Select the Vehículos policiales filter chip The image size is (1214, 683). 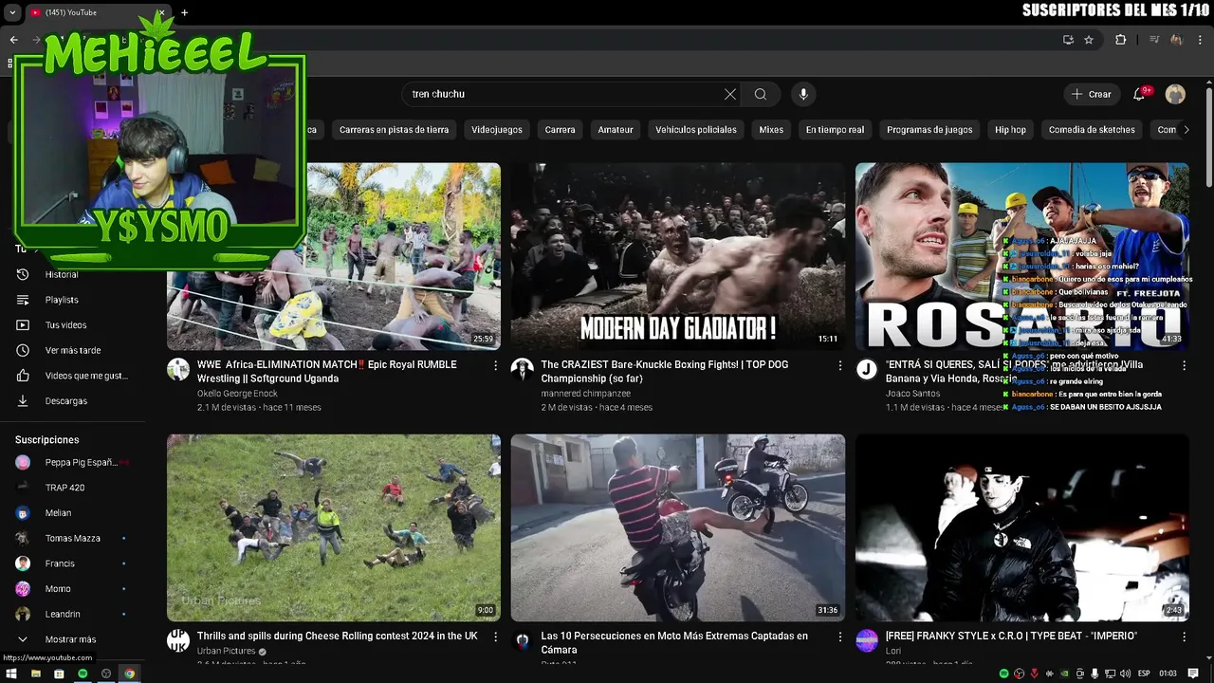coord(696,130)
